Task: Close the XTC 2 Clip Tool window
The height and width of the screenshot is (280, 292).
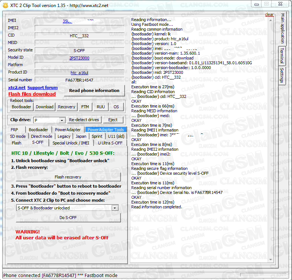Action: point(280,4)
